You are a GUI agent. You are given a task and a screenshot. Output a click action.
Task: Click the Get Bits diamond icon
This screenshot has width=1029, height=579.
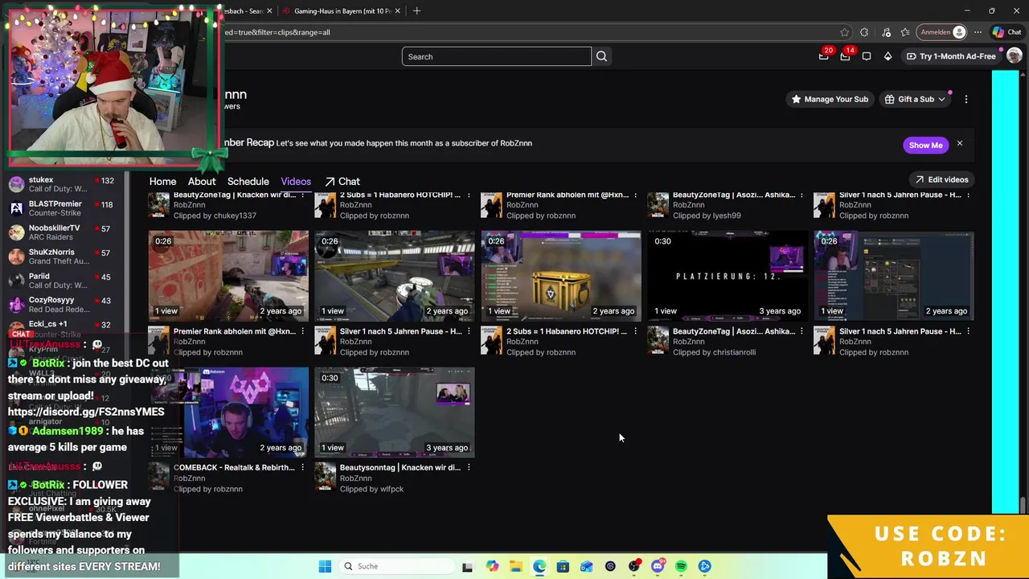[x=888, y=56]
